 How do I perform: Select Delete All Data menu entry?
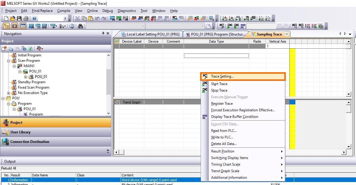pos(243,144)
